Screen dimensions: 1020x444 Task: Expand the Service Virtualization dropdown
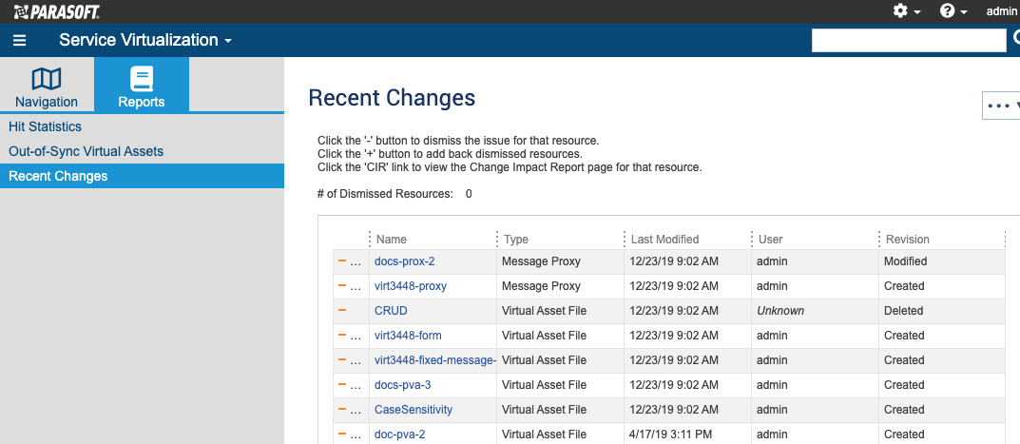pos(145,40)
